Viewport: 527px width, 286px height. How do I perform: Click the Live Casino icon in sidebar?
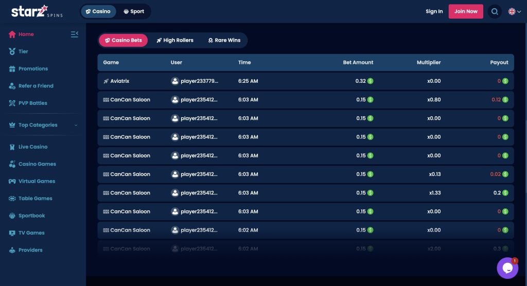click(12, 147)
